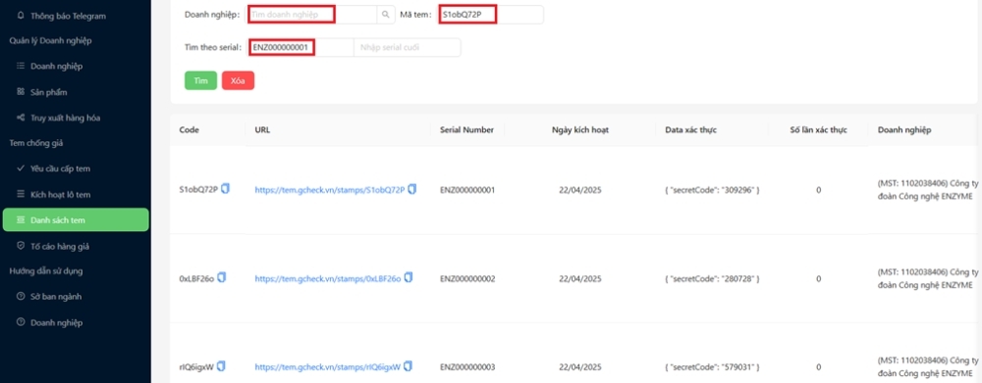Click the Nhập serial cuối input

[408, 47]
